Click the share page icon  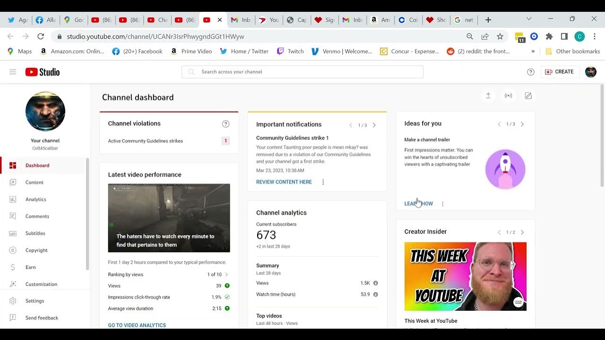[x=485, y=36]
